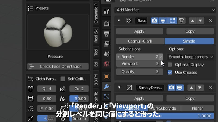Click Check Face Orientation button
The height and width of the screenshot is (122, 218).
tap(58, 66)
